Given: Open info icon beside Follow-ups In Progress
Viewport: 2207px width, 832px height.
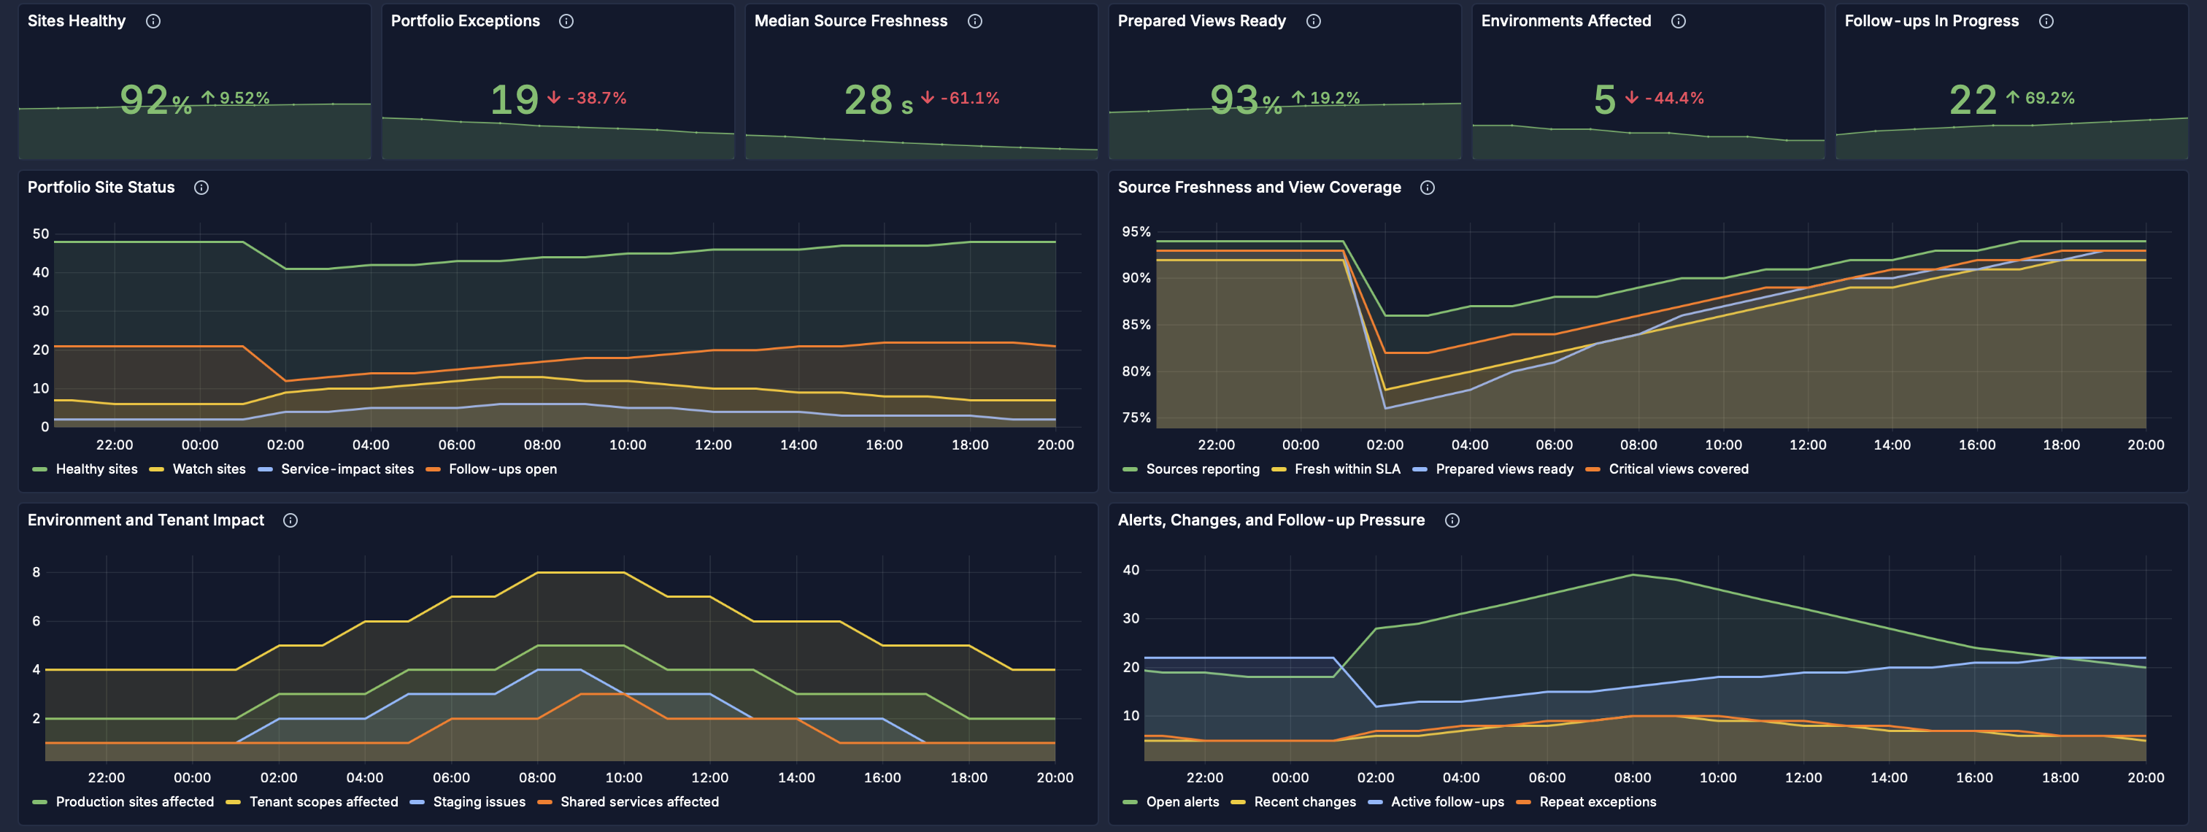Looking at the screenshot, I should 2046,21.
